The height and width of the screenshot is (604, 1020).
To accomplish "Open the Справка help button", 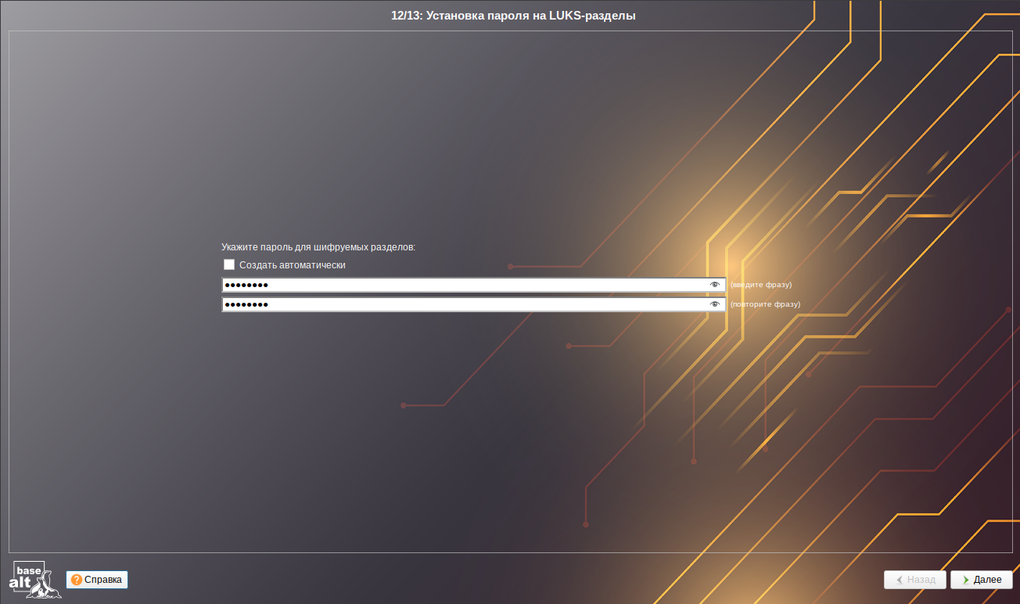I will (97, 580).
